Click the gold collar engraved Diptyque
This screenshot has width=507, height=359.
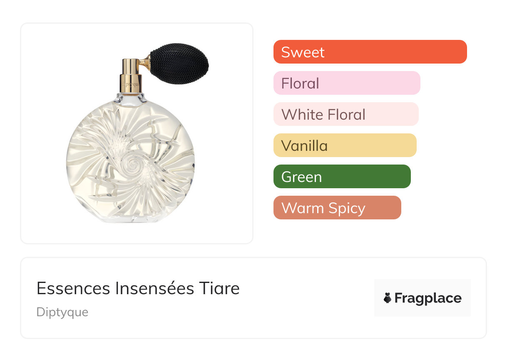pyautogui.click(x=131, y=84)
